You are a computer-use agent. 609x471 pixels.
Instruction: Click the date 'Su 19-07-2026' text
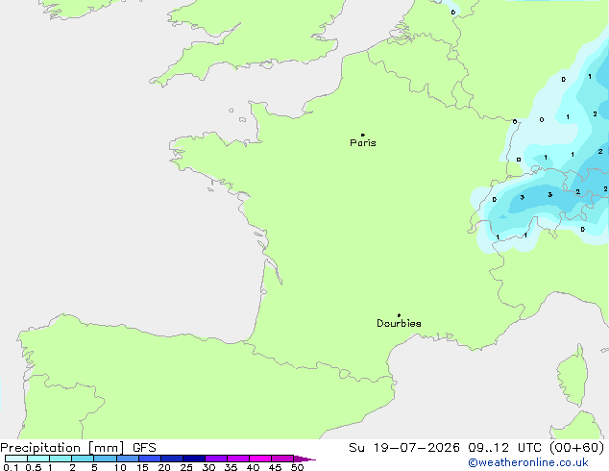tap(404, 448)
